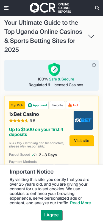The image size is (103, 223).
Task: Click the payout speed gauge icon
Action: [x=35, y=155]
